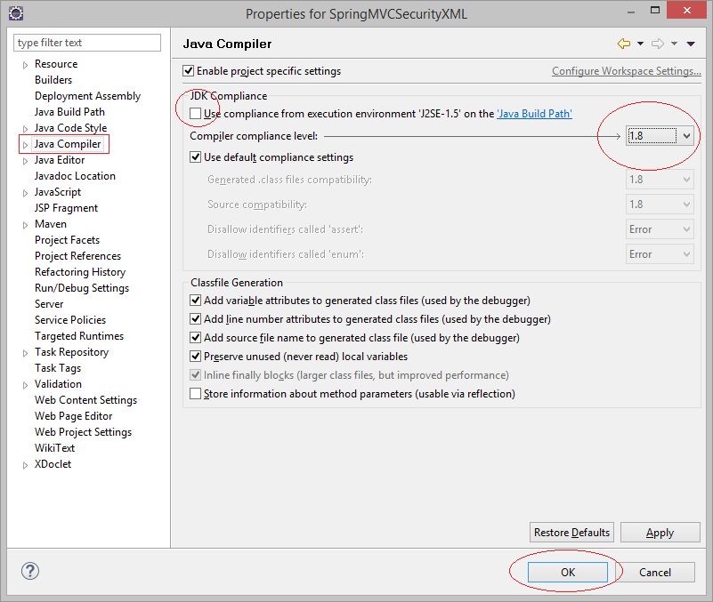The image size is (713, 602).
Task: Select WikiText in the tree
Action: (54, 448)
